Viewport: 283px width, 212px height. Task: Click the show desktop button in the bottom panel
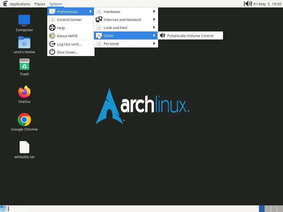3,209
